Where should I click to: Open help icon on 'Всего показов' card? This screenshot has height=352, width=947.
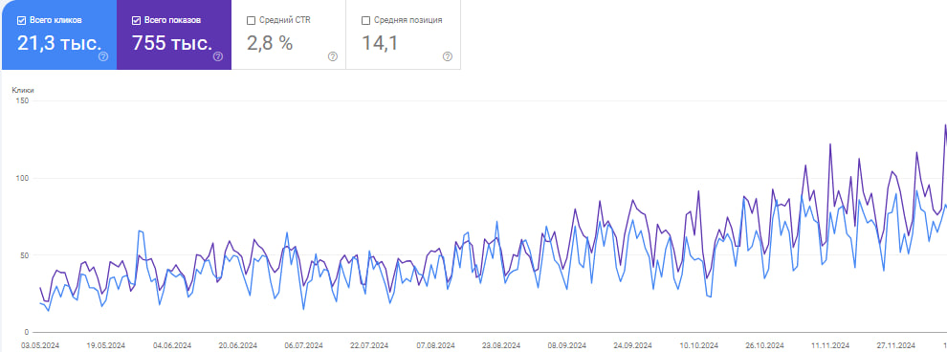[218, 56]
